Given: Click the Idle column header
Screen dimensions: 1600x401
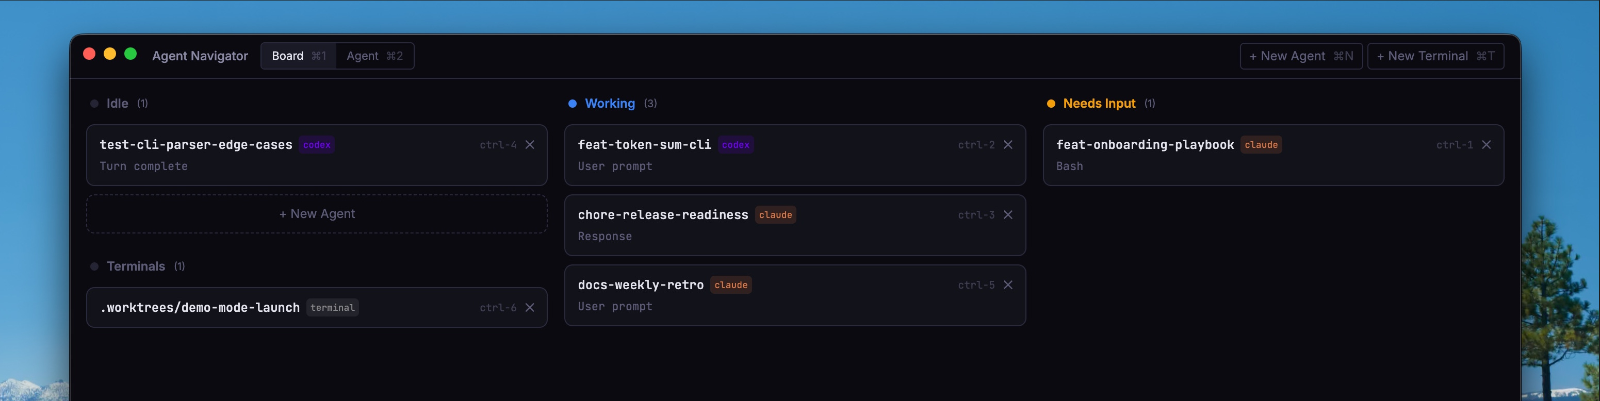Looking at the screenshot, I should [118, 104].
